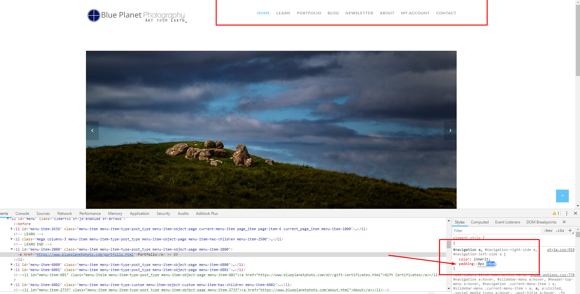Collapse the ul id="menu" node

click(x=8, y=219)
